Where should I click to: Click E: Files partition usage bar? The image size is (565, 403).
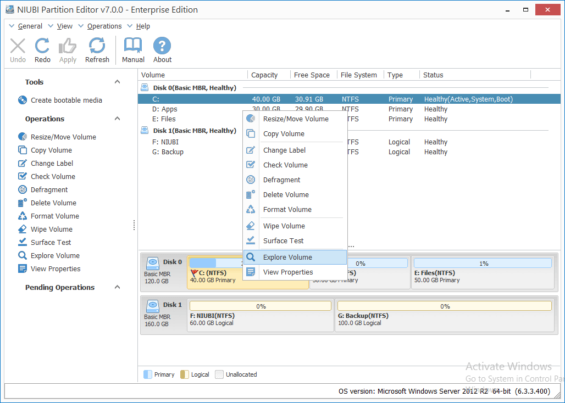pos(483,264)
